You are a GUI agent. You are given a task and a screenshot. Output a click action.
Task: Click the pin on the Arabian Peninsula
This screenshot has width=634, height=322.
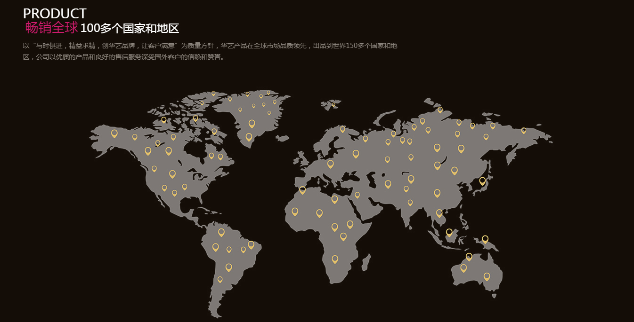pyautogui.click(x=357, y=195)
